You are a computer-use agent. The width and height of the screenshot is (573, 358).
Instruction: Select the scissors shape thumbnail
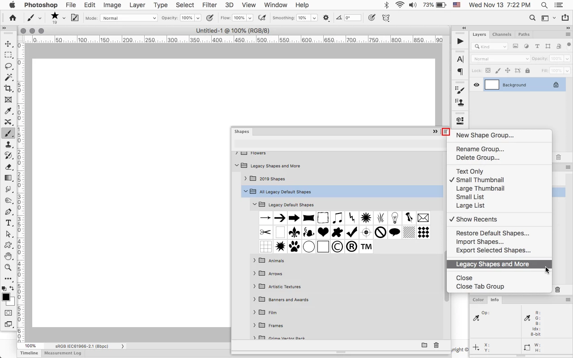pos(265,232)
